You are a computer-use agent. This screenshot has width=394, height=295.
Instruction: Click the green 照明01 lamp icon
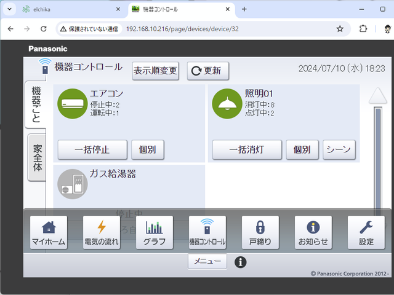click(227, 104)
